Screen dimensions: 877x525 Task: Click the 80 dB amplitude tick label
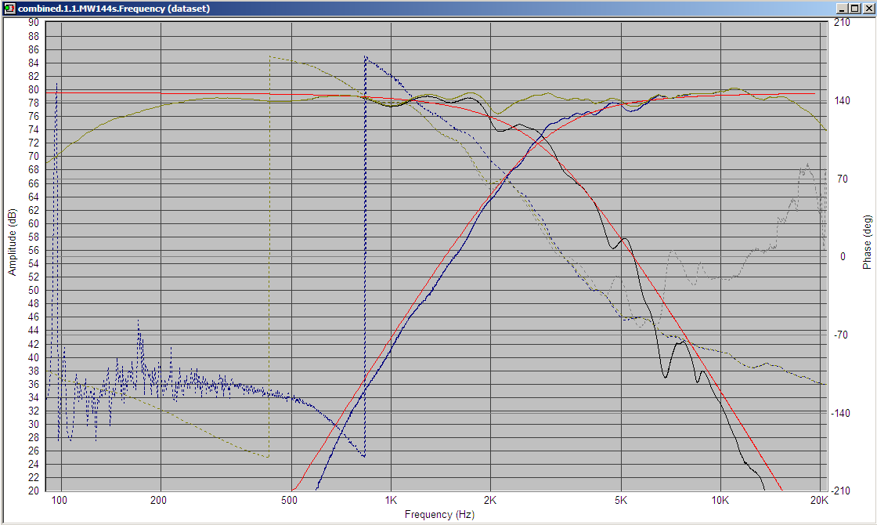pyautogui.click(x=34, y=89)
